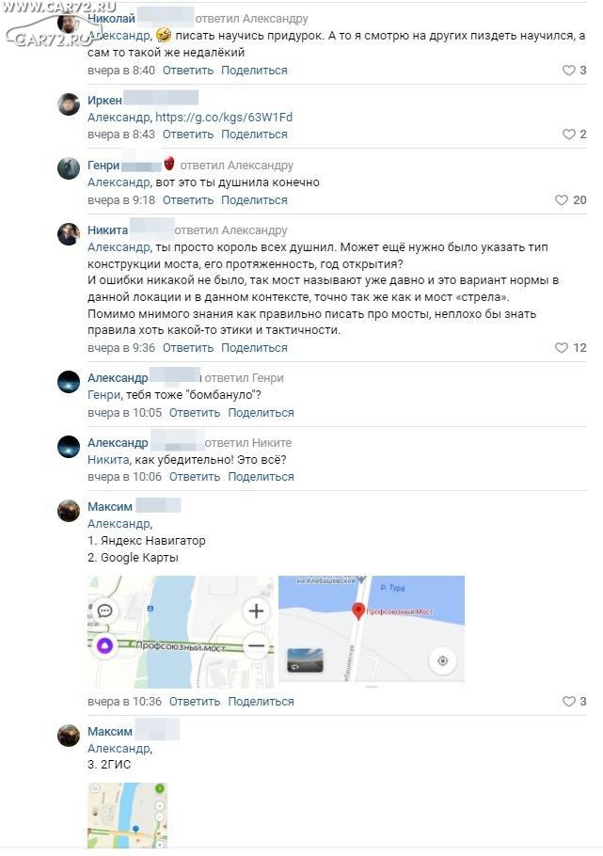
Task: Like Никита's comment with 12 likes
Action: click(x=562, y=348)
